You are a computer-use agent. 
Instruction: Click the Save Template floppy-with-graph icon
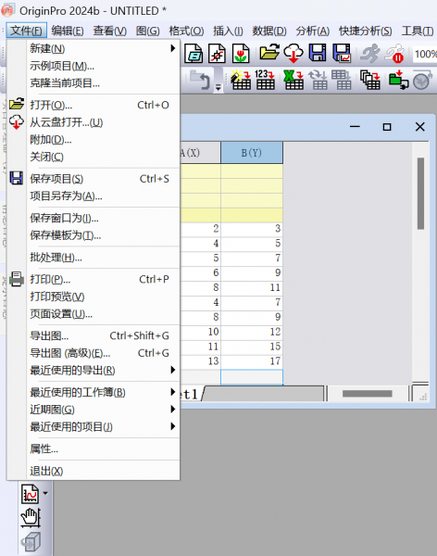coord(342,53)
